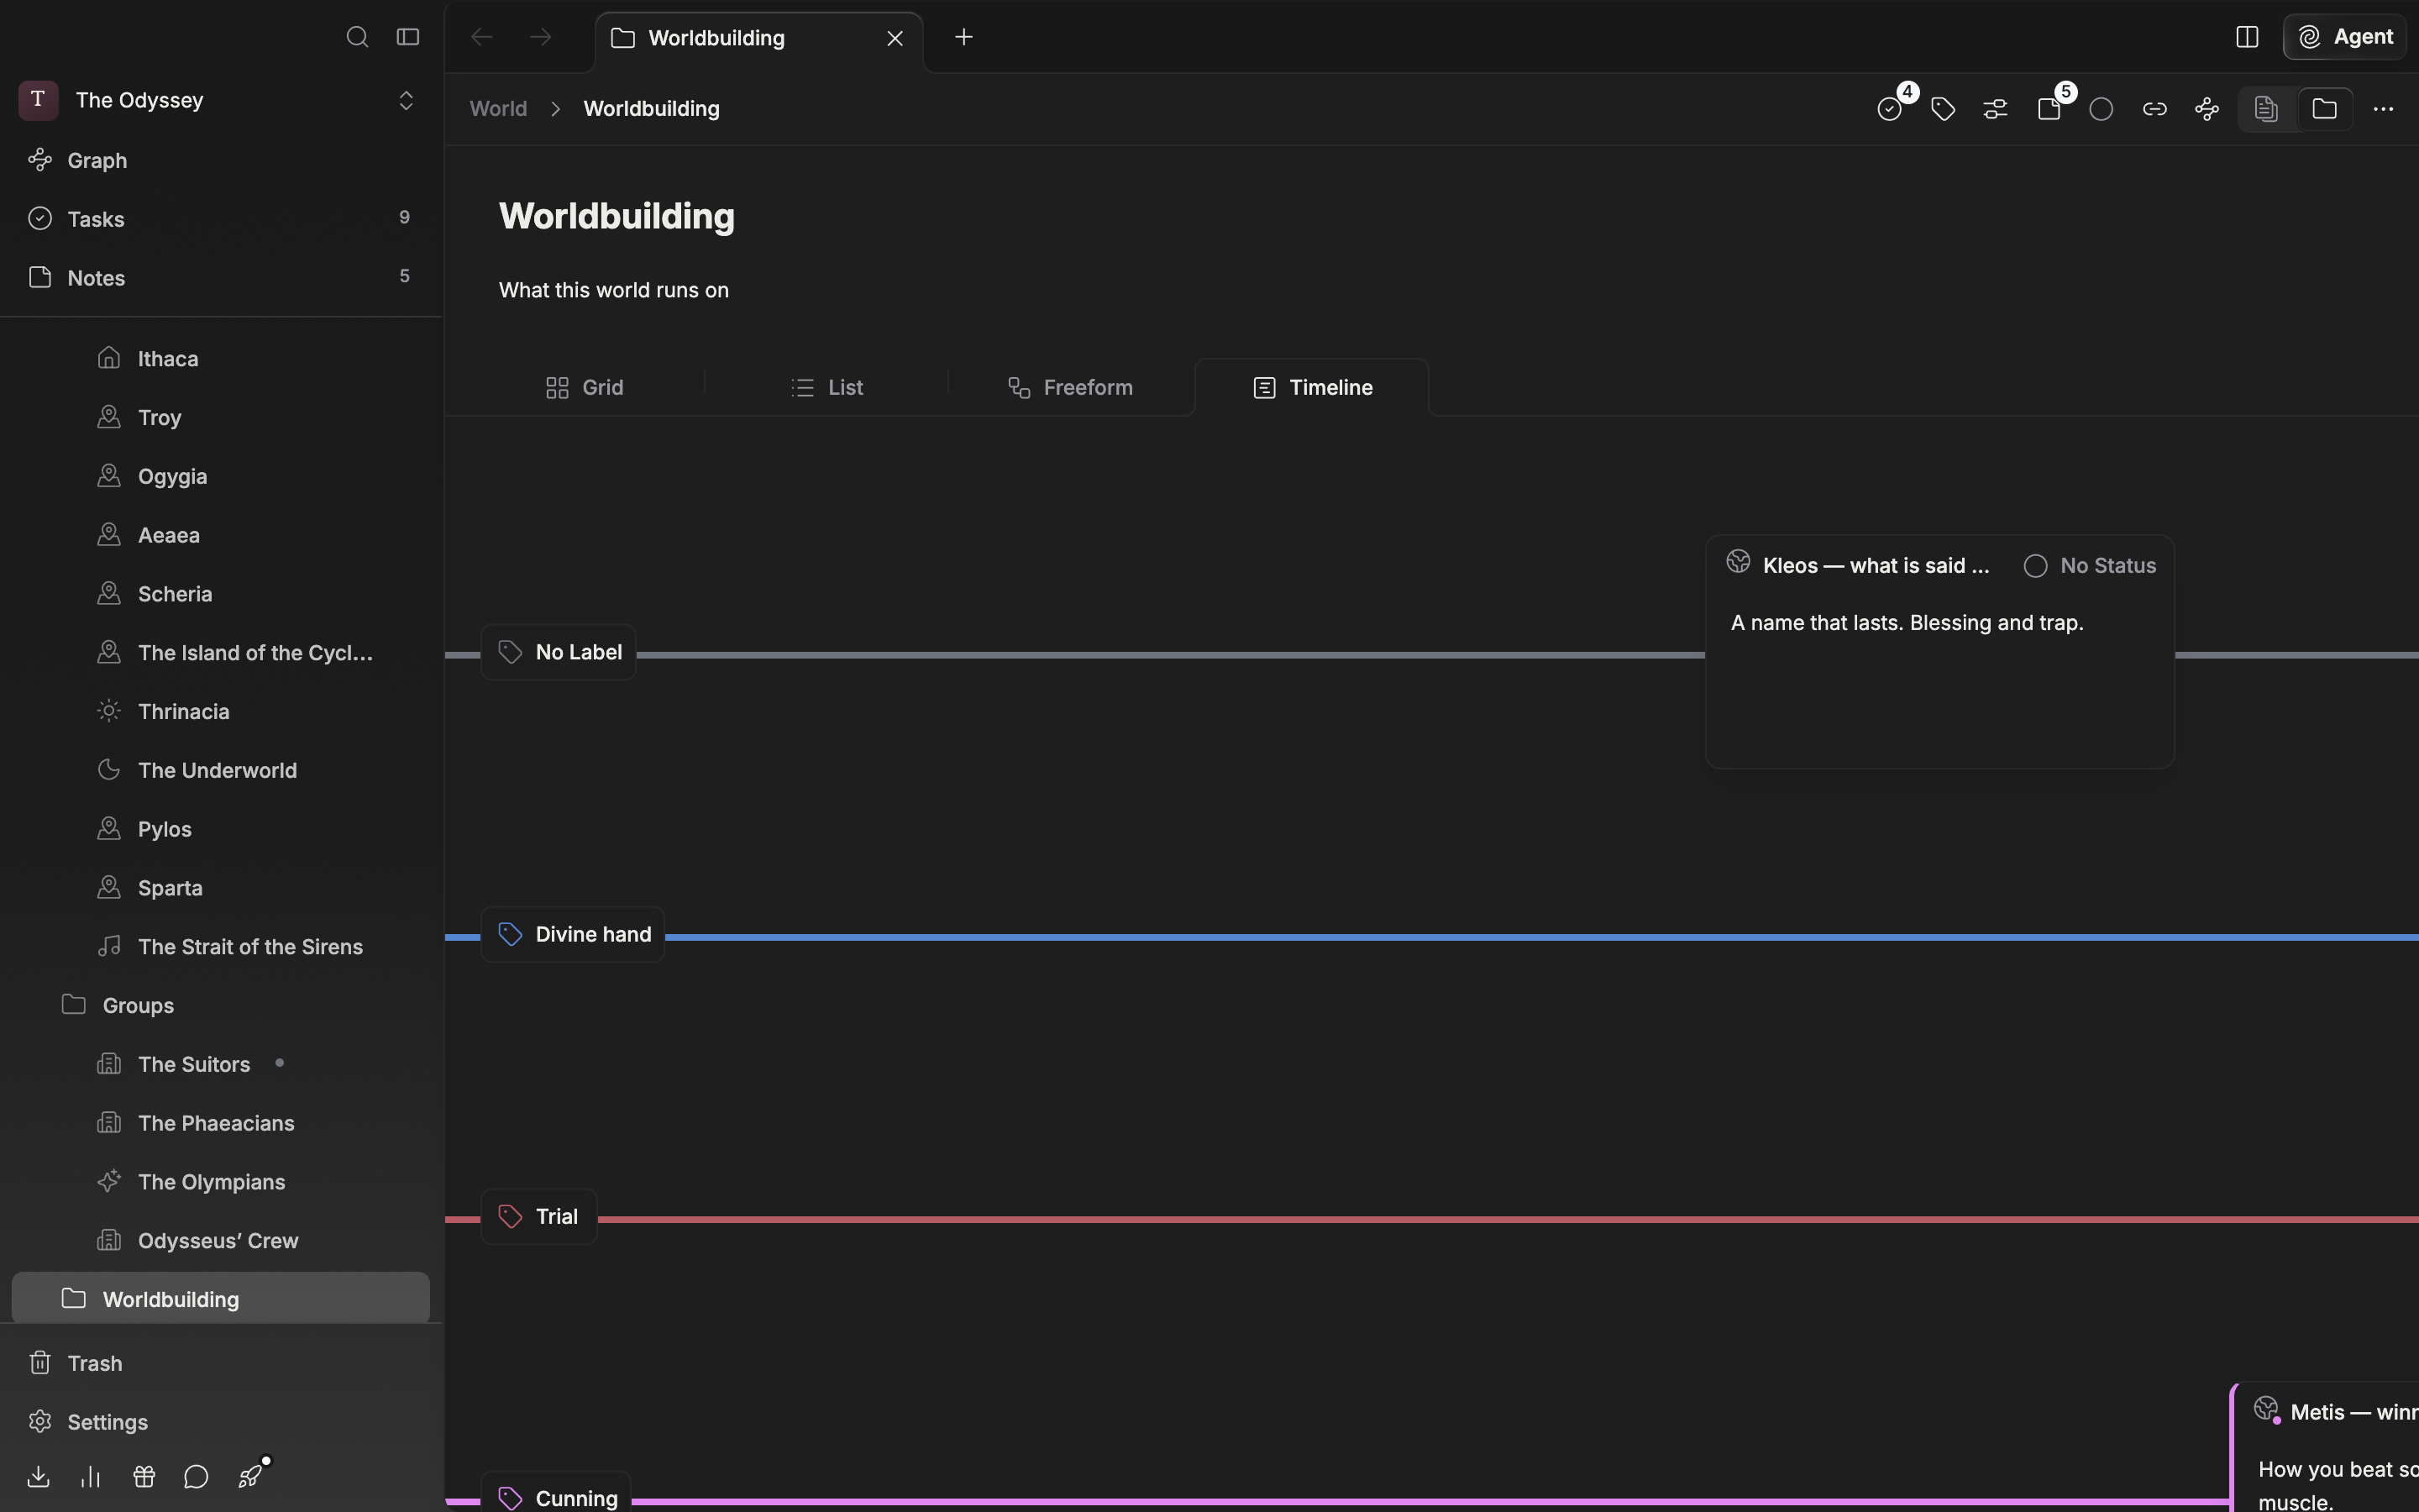
Task: Open the graph nodes icon in toolbar
Action: pos(2207,109)
